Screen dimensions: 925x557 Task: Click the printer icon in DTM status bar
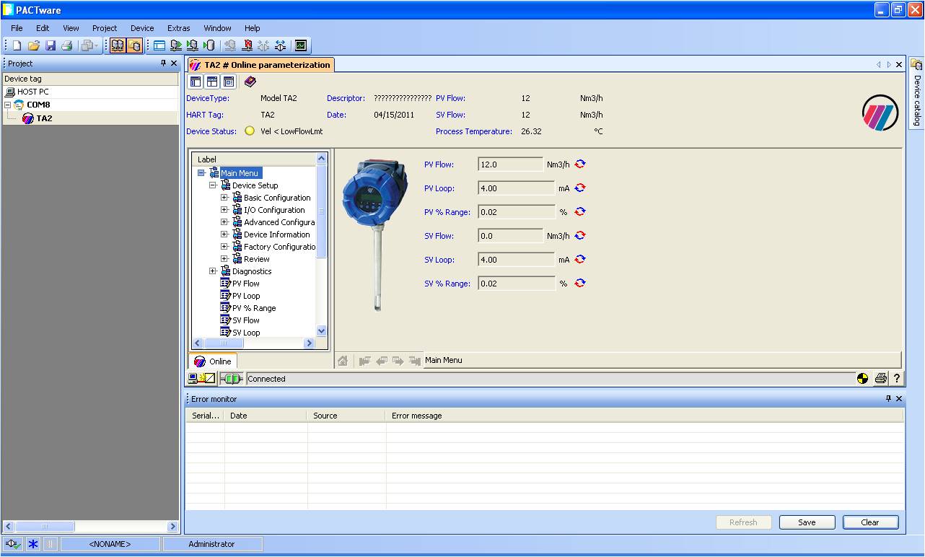pyautogui.click(x=881, y=378)
